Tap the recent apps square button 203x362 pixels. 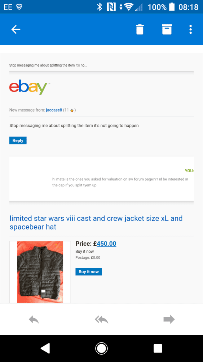tap(158, 348)
